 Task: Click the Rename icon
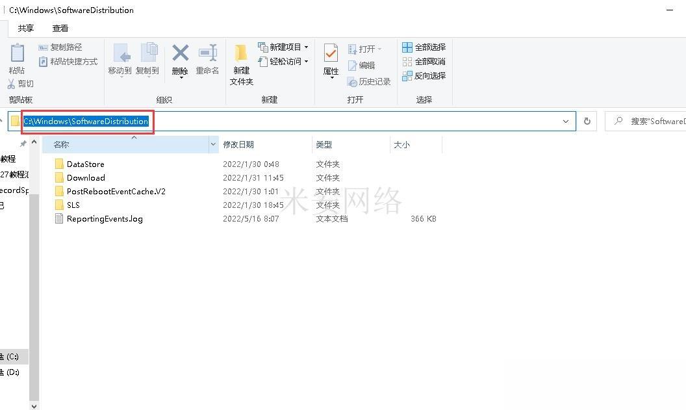[x=207, y=53]
